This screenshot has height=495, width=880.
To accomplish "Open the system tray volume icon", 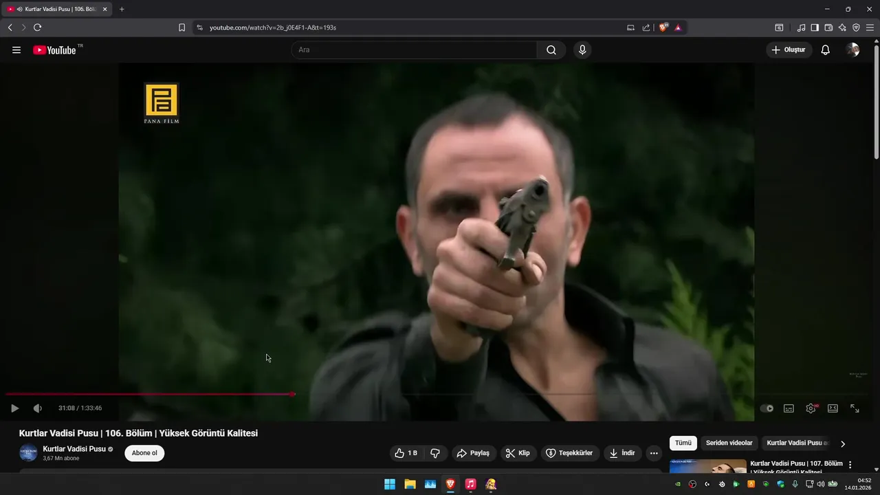I will tap(821, 484).
